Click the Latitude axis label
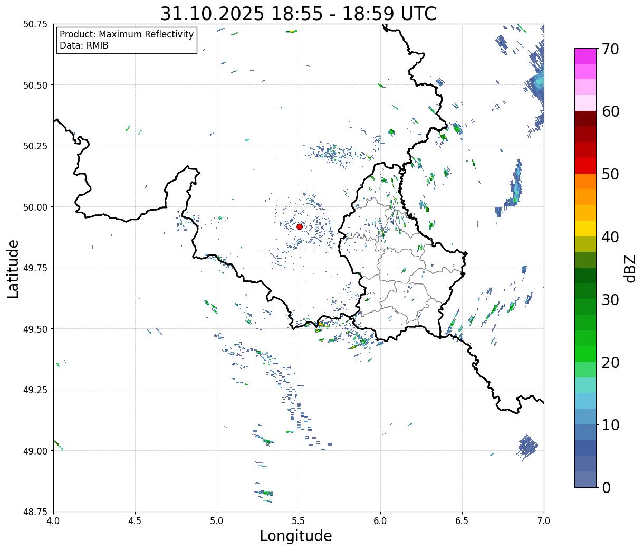Screen dimensions: 643x549 pos(13,268)
